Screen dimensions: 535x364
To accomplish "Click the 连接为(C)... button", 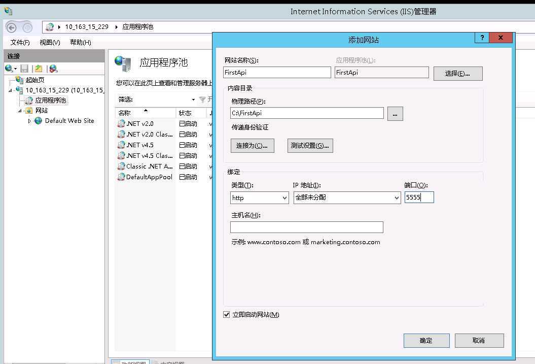I will [252, 146].
